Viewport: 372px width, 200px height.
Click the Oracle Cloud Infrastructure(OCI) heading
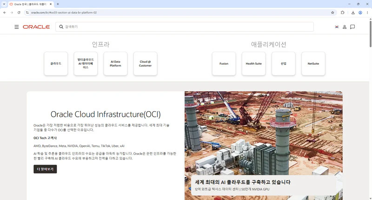tap(106, 114)
